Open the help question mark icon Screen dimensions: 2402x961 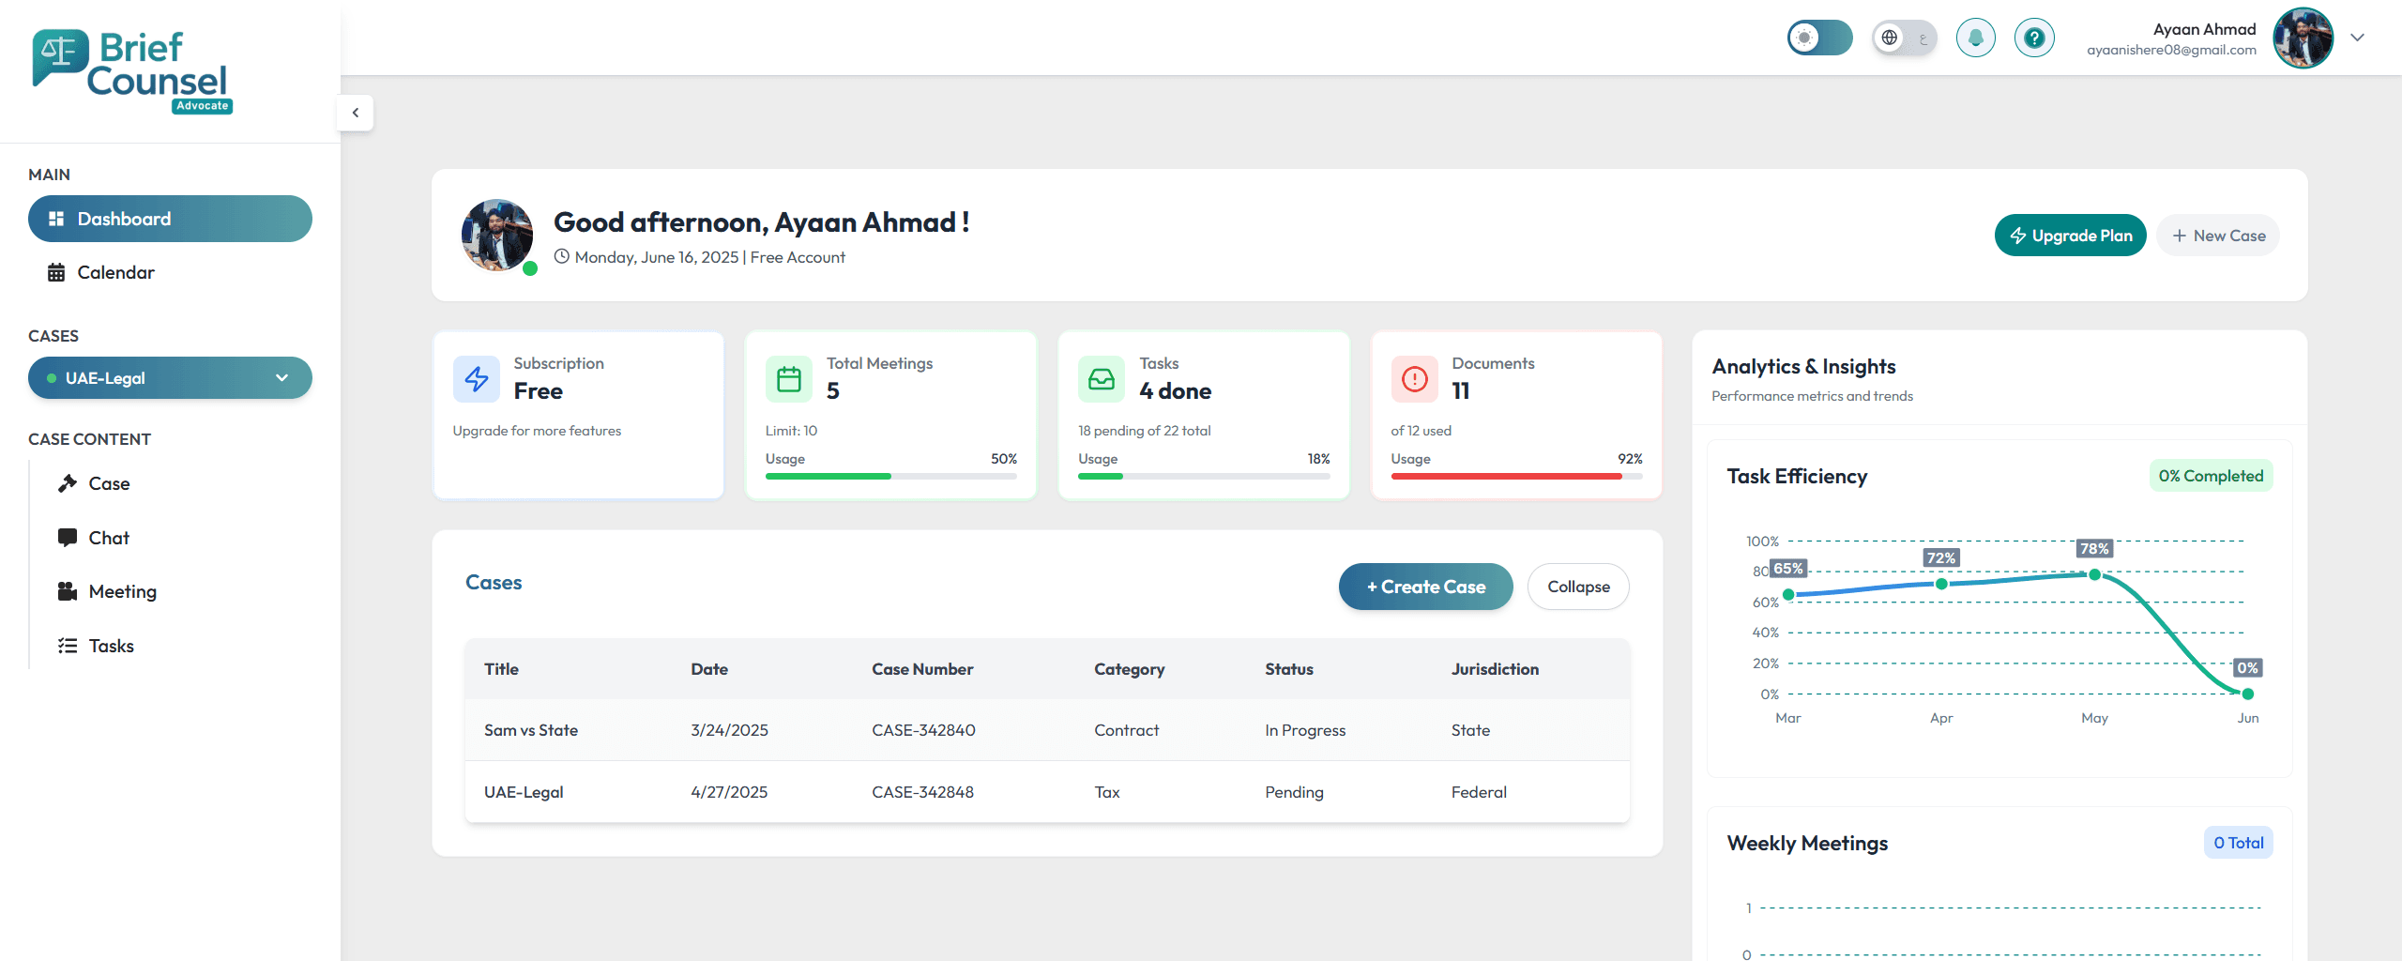click(x=2033, y=38)
